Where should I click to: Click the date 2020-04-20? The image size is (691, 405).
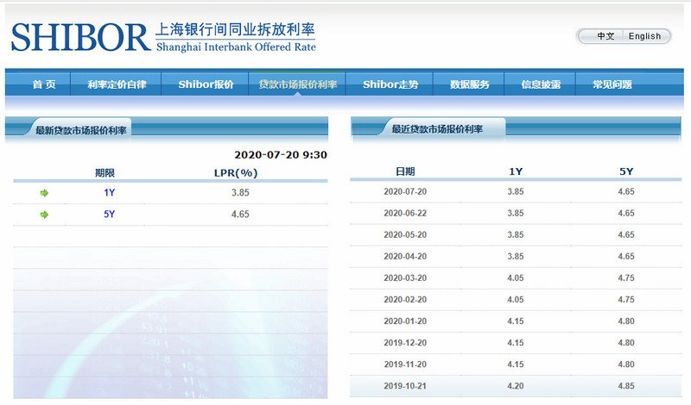405,257
